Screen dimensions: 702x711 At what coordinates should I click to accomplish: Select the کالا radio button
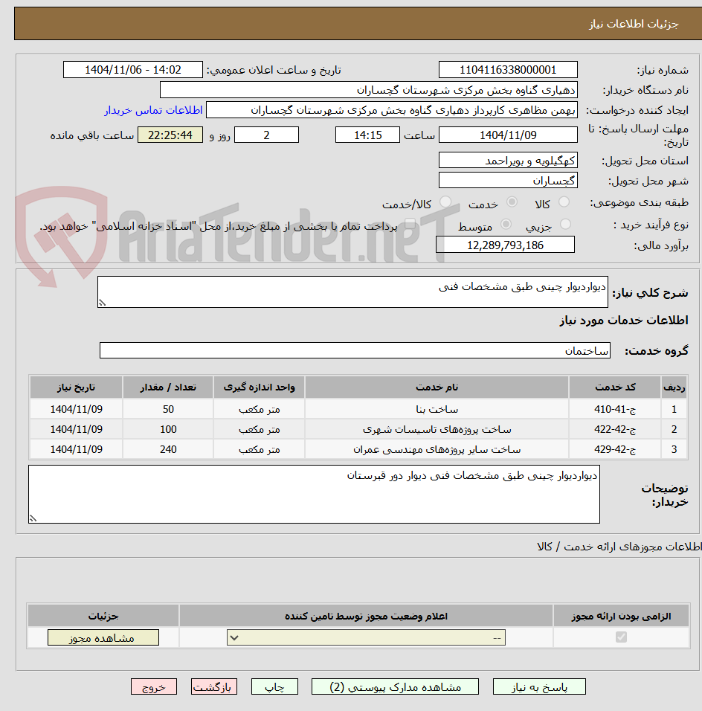click(x=564, y=202)
